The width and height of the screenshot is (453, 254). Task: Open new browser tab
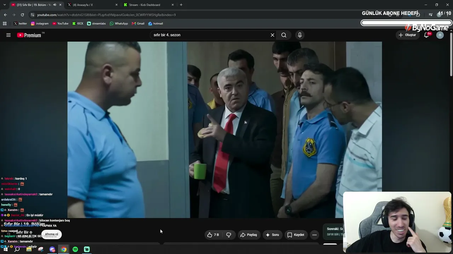click(181, 5)
